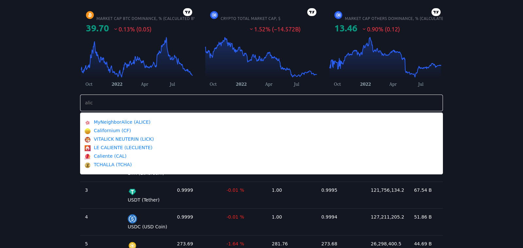
Task: Open the TCHALLA (TCHA) result
Action: [x=112, y=165]
